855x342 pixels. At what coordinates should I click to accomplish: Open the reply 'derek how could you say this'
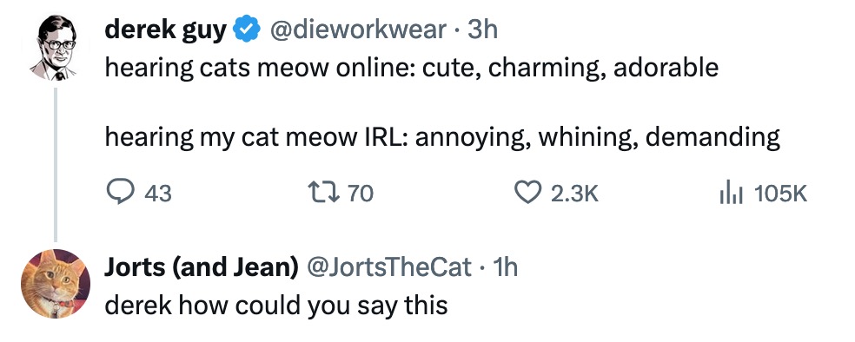pyautogui.click(x=276, y=306)
